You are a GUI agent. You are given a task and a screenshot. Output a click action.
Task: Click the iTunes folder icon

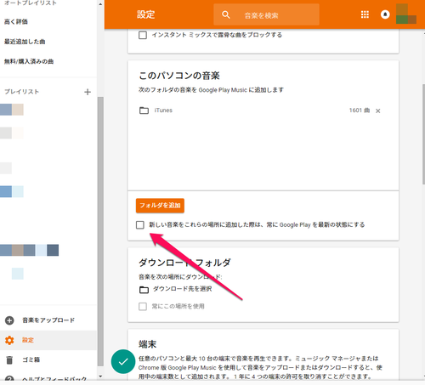point(144,110)
